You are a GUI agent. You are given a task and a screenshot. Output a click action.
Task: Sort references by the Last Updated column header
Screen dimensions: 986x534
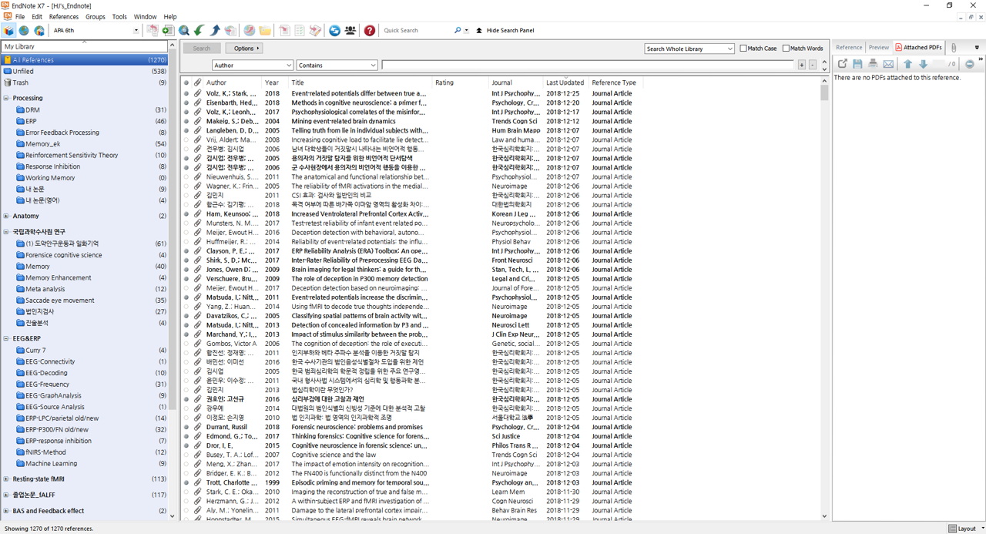[x=565, y=82]
